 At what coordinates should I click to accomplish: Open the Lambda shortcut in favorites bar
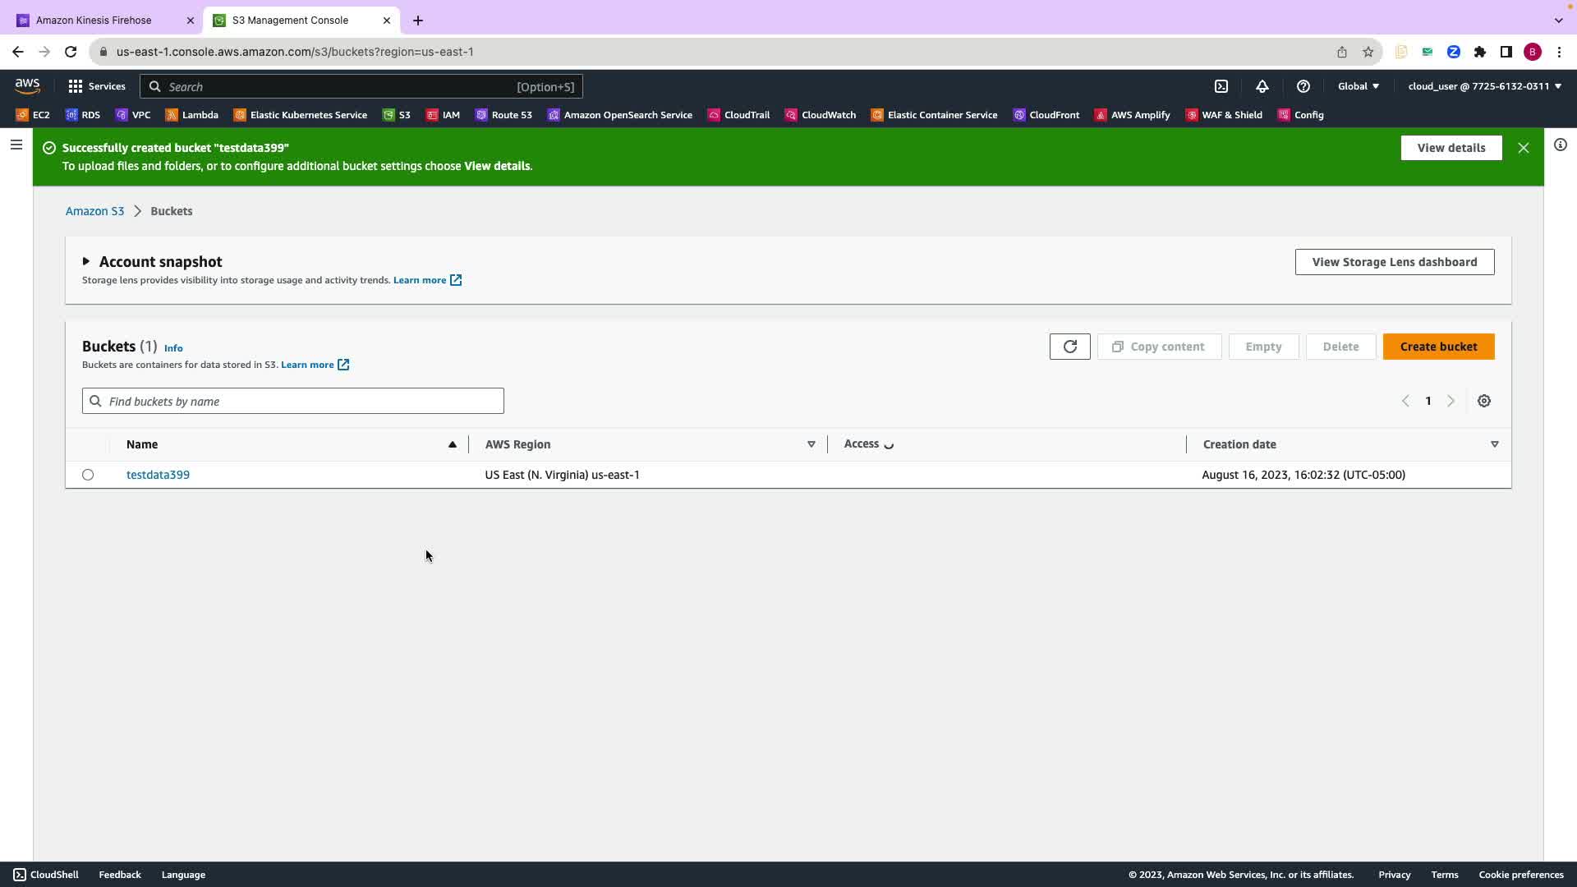[x=191, y=115]
